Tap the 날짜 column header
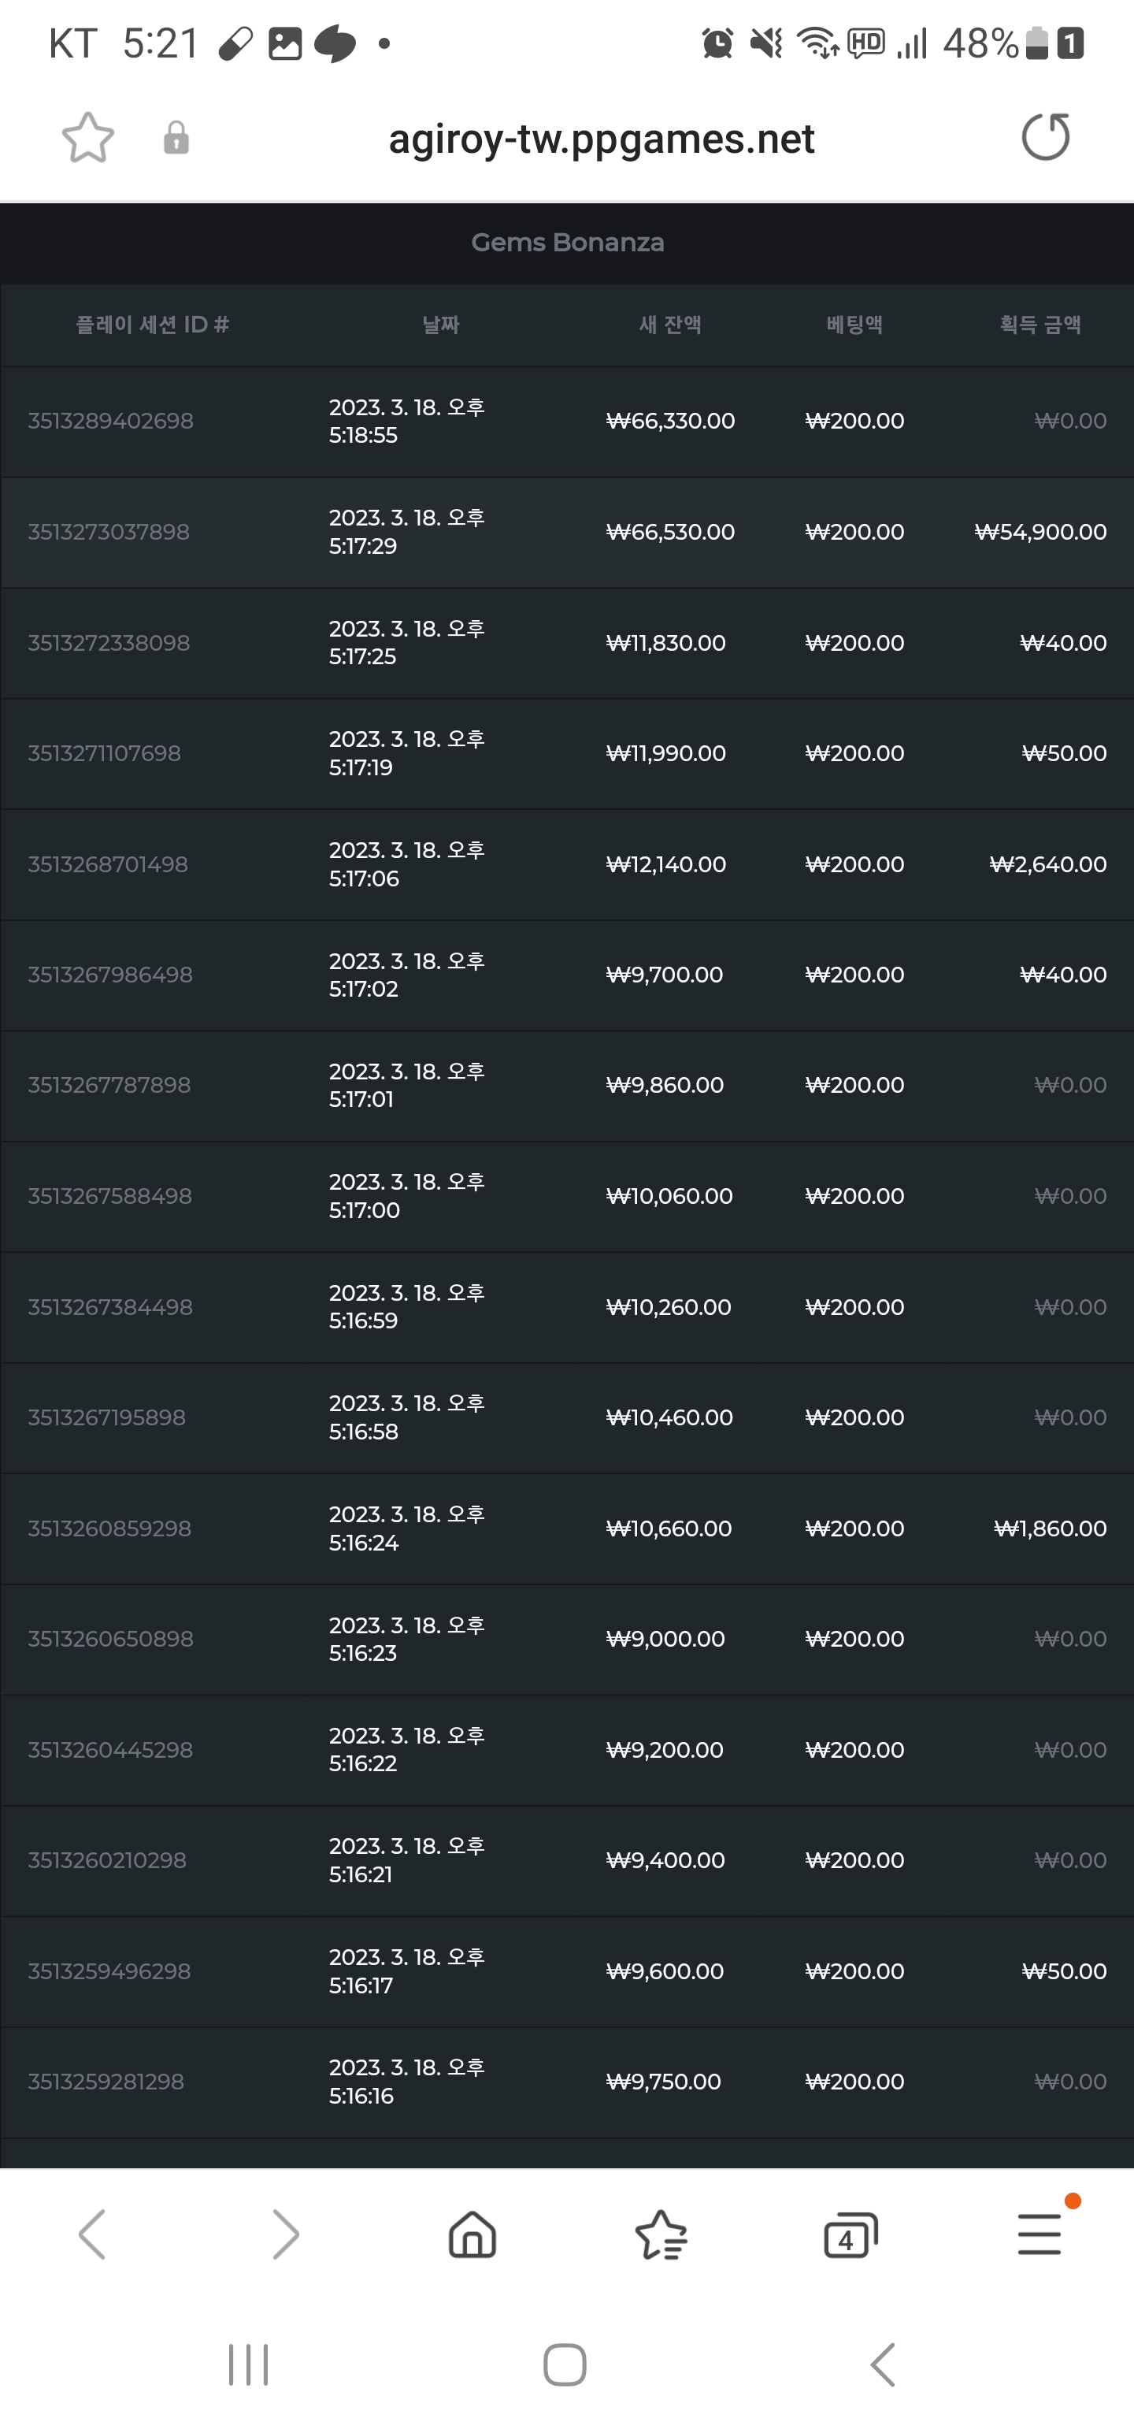 (x=441, y=325)
